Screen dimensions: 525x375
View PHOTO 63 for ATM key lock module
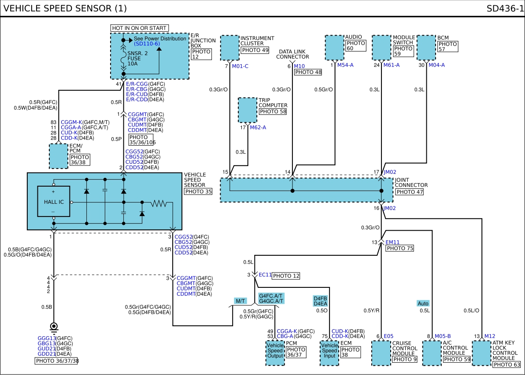507,364
